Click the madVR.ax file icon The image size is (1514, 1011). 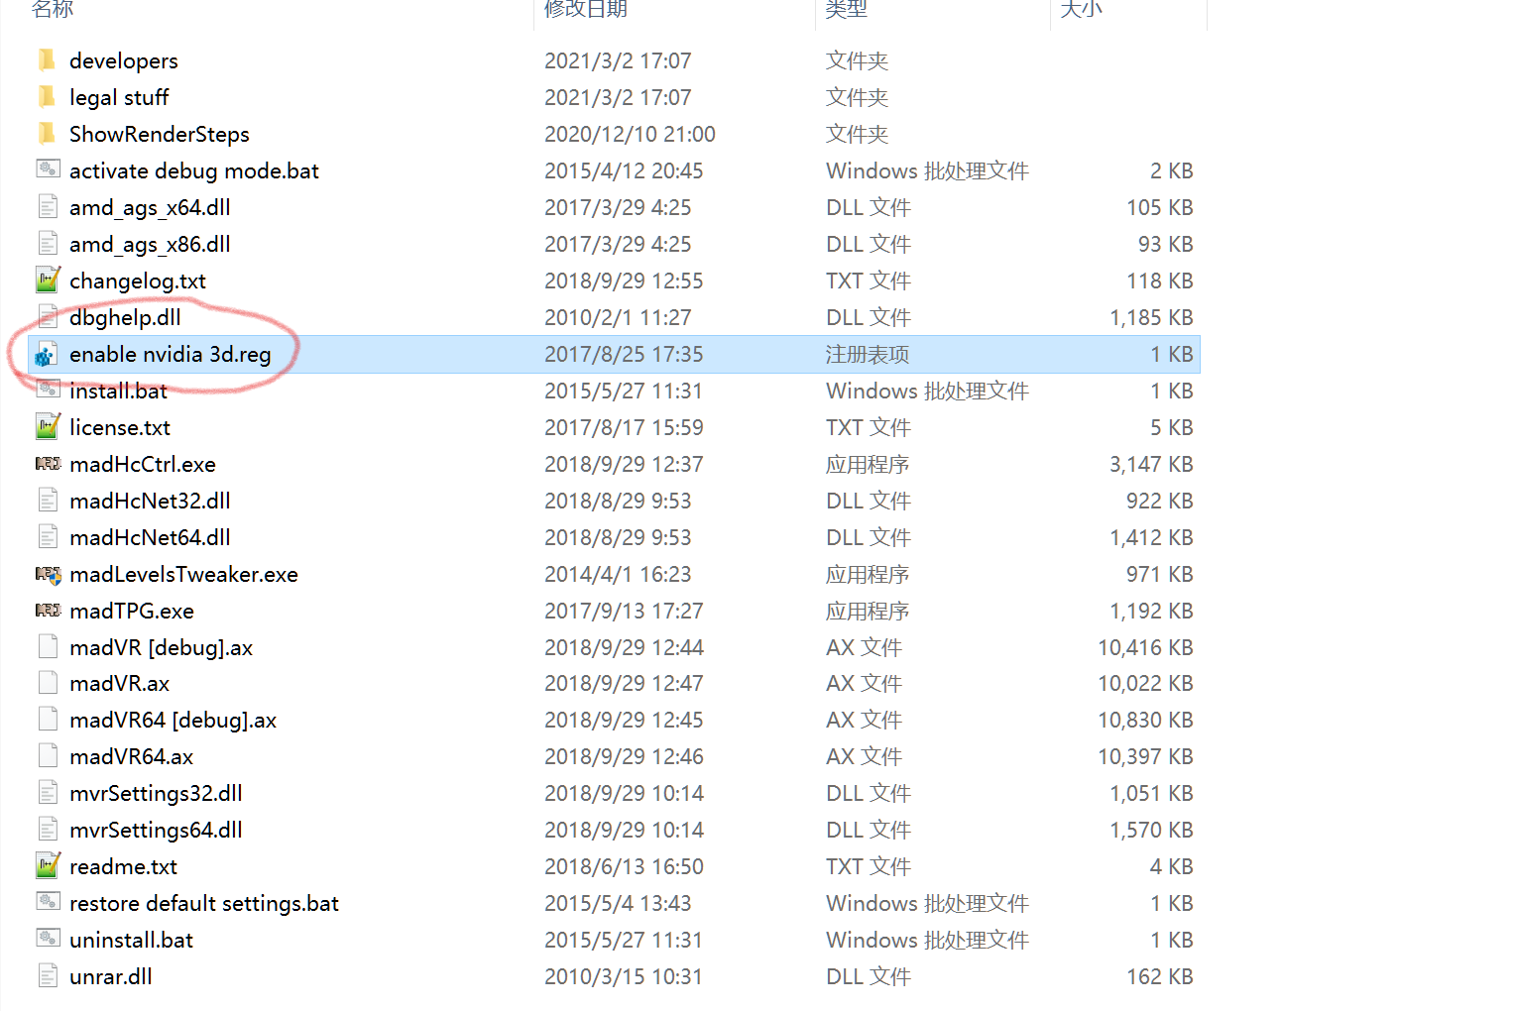click(x=48, y=683)
